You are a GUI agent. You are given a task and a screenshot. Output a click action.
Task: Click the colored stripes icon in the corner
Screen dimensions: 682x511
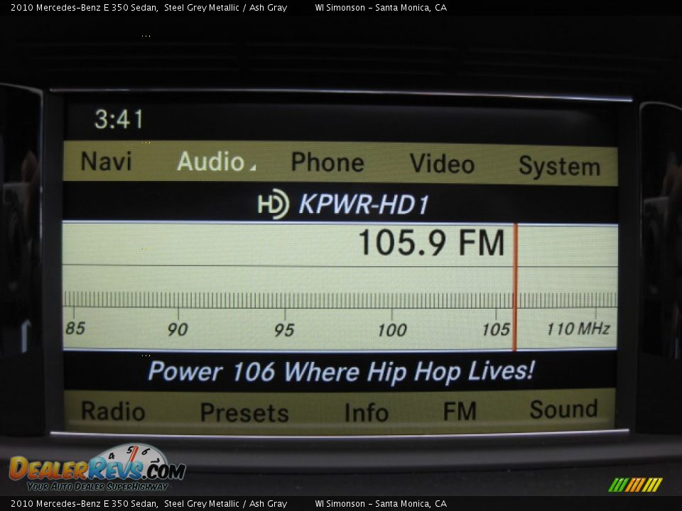tap(635, 485)
